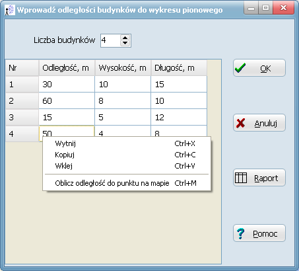This screenshot has height=271, width=299.
Task: Select the Długość cell with value 12
Action: [x=179, y=117]
